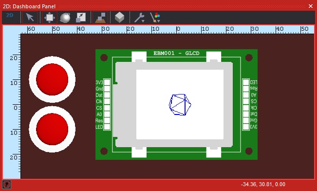The height and width of the screenshot is (191, 317).
Task: Select the scale/resize tool
Action: (81, 18)
